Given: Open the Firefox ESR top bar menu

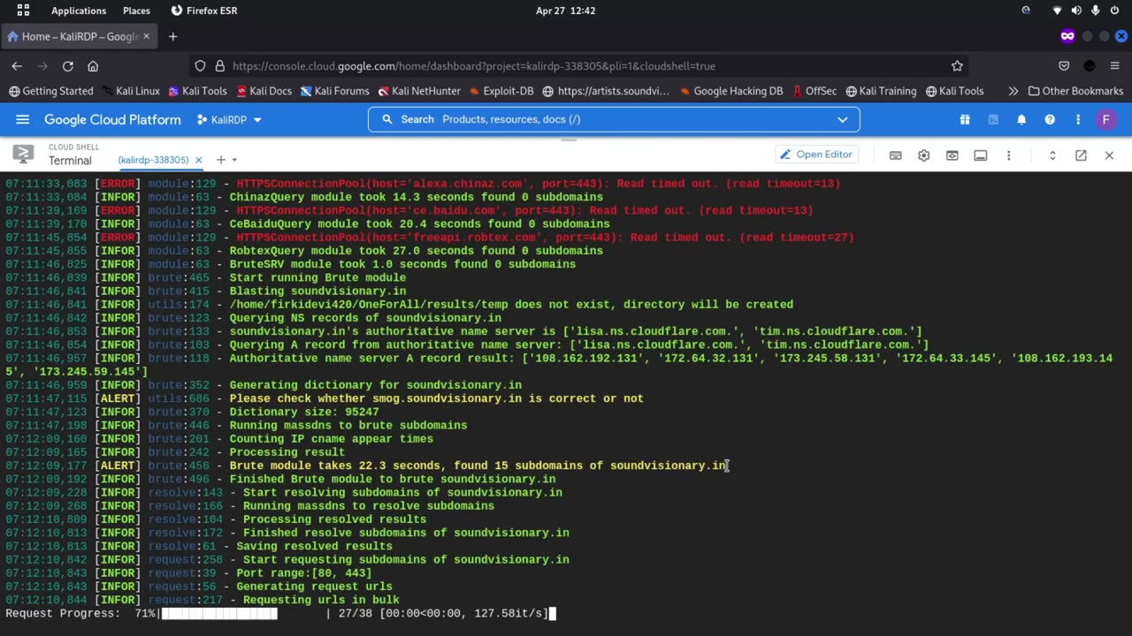Looking at the screenshot, I should (204, 11).
